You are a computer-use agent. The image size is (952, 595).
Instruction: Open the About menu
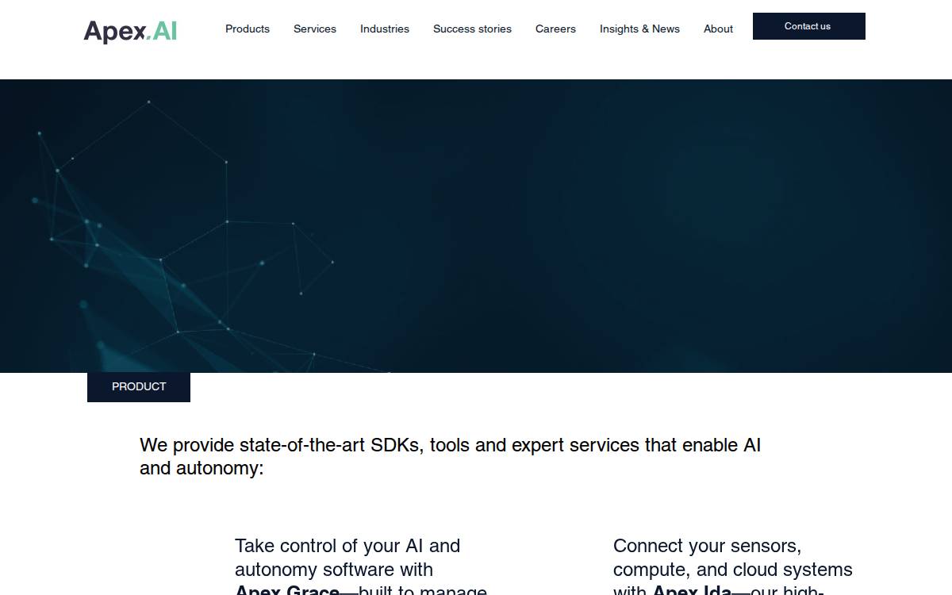pos(718,29)
